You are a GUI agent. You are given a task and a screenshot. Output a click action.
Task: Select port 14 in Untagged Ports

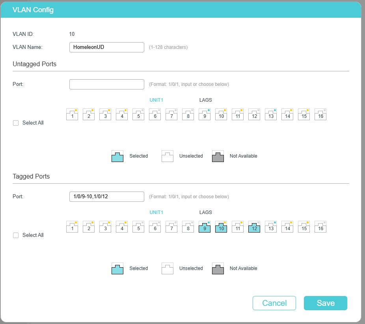click(287, 115)
